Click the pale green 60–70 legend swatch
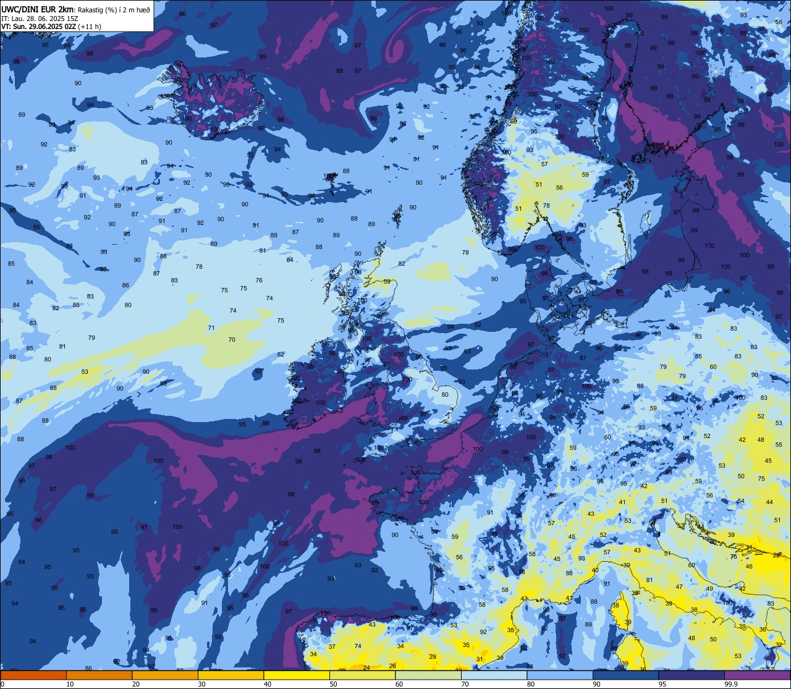This screenshot has height=689, width=791. [428, 675]
